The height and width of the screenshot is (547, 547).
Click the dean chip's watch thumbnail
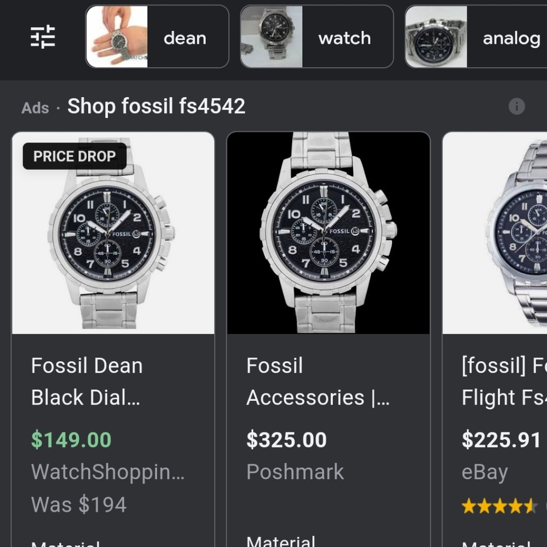(117, 36)
